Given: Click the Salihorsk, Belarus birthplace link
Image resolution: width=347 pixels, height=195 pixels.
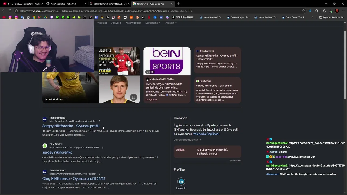Looking at the screenshot, I should click(x=207, y=154).
